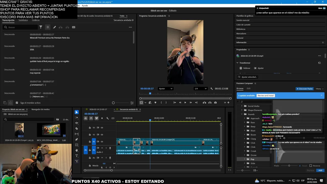The height and width of the screenshot is (184, 327).
Task: Add marker in the timeline header
Action: point(102,118)
